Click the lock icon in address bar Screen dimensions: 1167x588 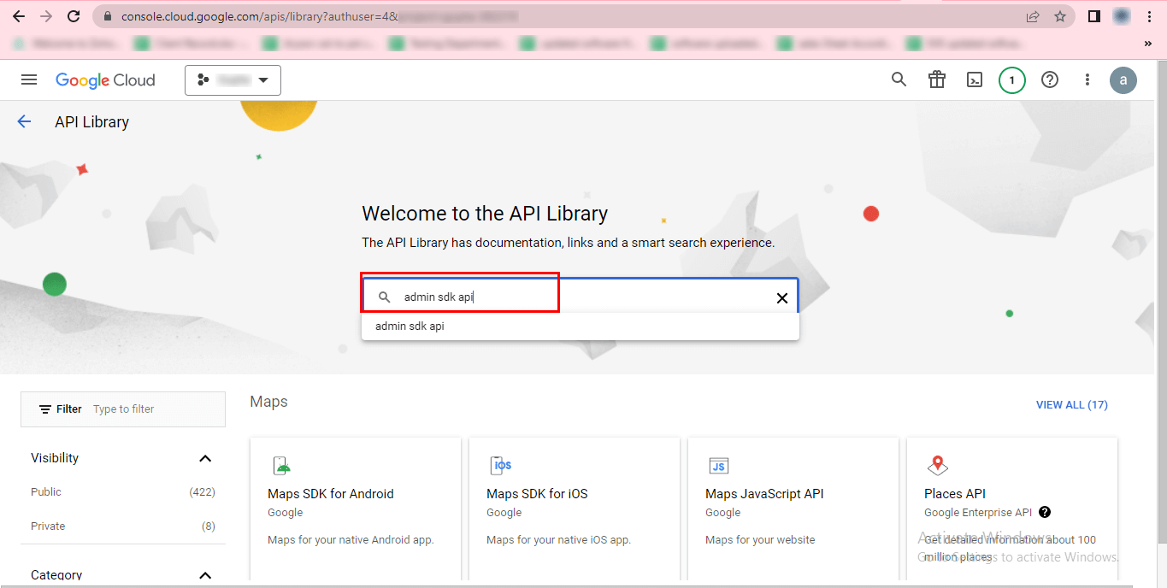pyautogui.click(x=108, y=16)
